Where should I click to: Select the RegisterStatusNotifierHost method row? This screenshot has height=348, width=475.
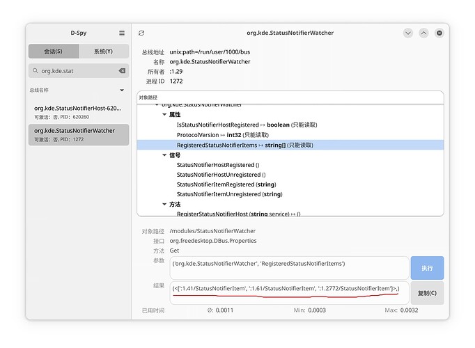(x=290, y=214)
